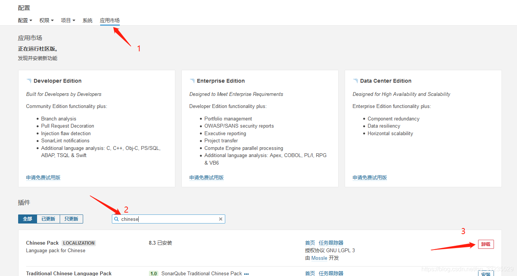Screen dimensions: 517x276
Task: Select the 全部 plugin filter
Action: [x=28, y=219]
